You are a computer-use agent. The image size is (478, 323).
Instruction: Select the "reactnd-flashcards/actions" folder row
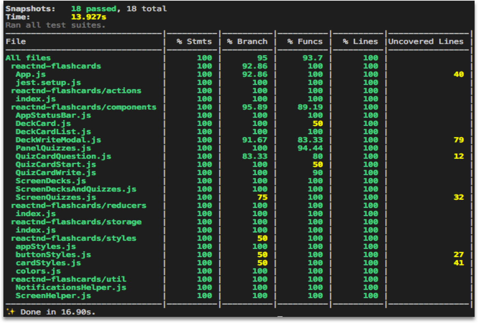click(x=76, y=91)
